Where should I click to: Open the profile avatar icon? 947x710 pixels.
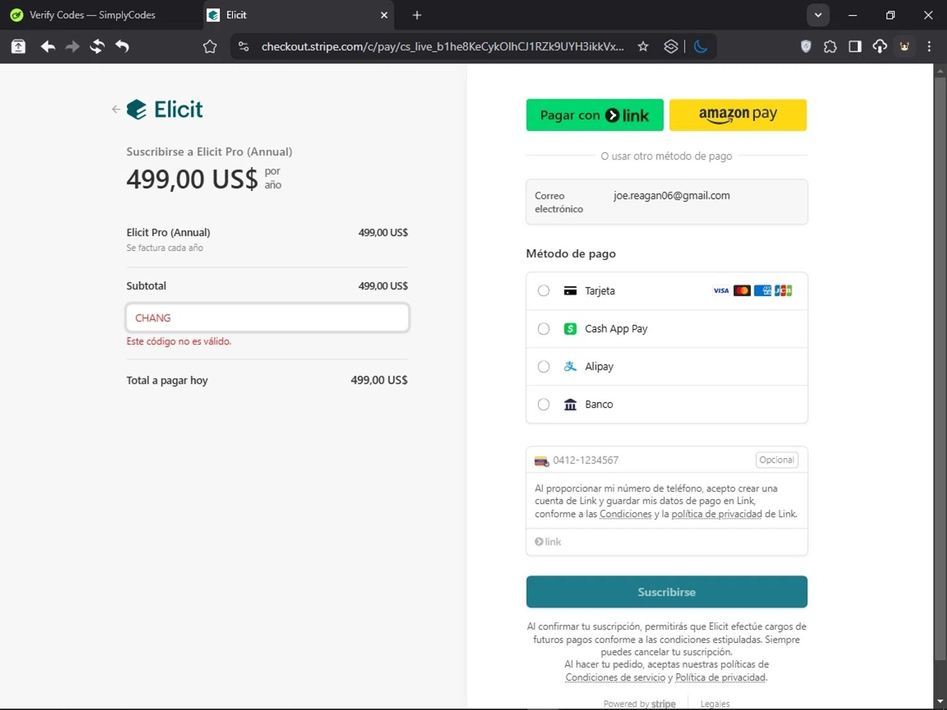tap(905, 46)
